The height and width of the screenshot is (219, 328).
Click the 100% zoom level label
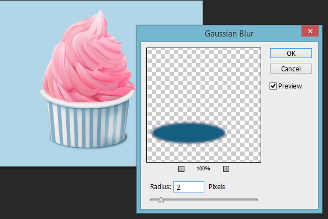pos(203,169)
